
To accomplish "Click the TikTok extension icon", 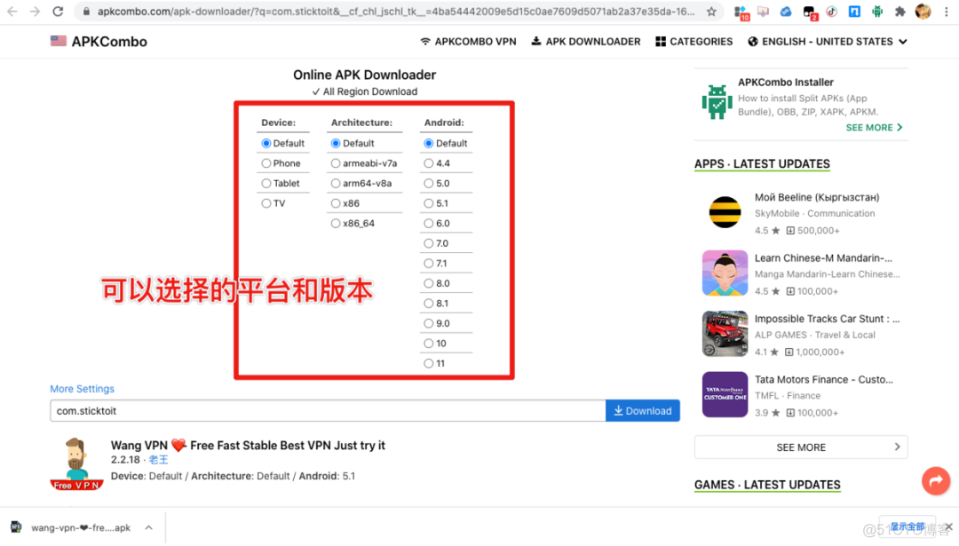I will click(832, 11).
